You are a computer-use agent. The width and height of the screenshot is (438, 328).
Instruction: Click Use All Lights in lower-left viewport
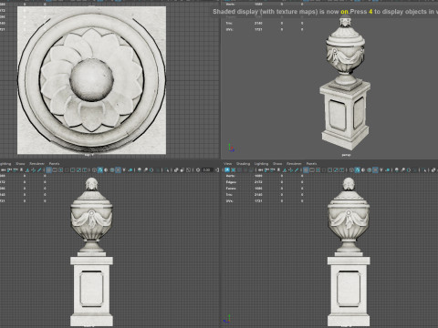click(x=124, y=170)
